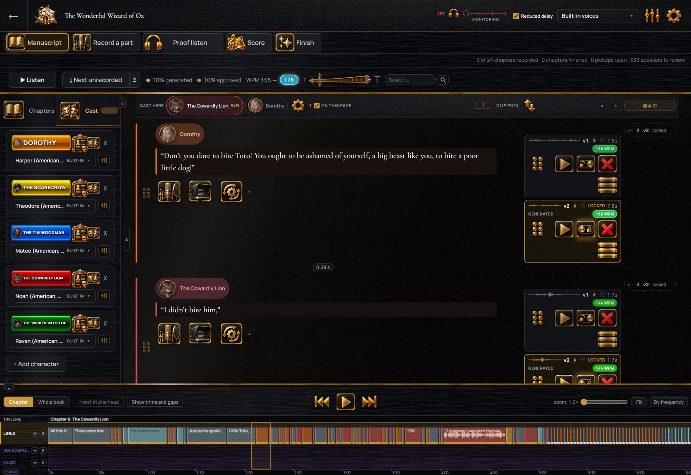Click microphone record icon under Dorothy's line
The width and height of the screenshot is (691, 475).
169,192
